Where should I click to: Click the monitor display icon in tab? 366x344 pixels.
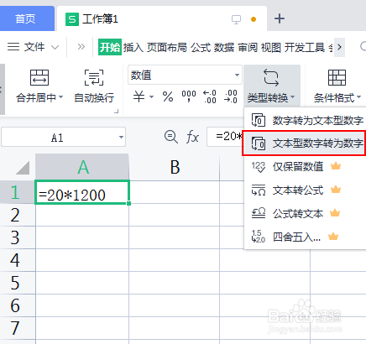(x=236, y=19)
